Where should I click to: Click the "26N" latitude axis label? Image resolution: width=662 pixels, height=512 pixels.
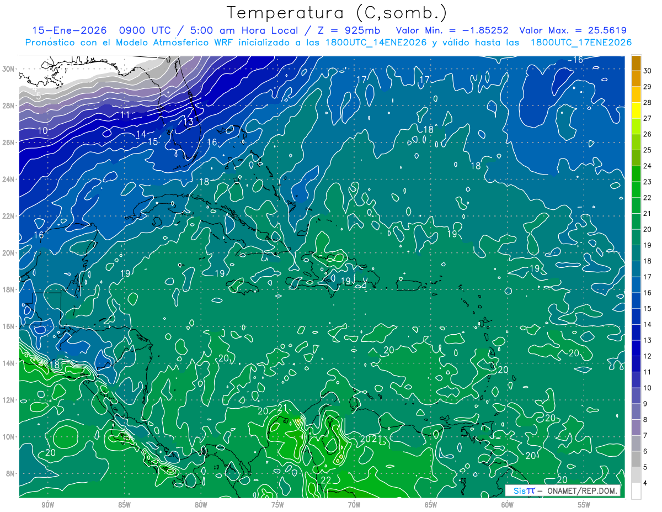click(8, 142)
